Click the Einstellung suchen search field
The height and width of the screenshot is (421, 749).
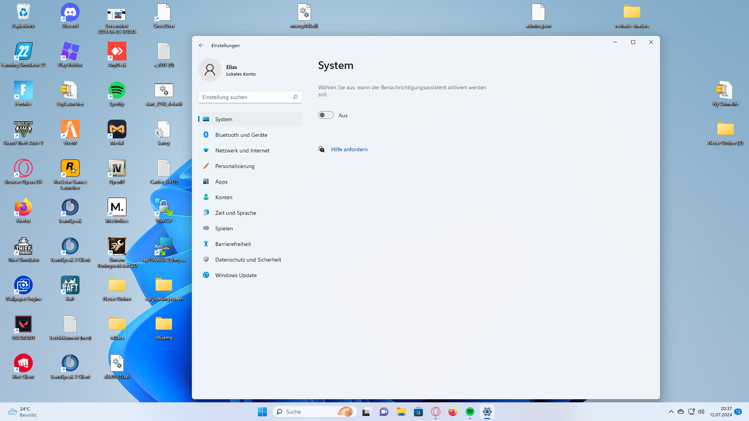(246, 97)
